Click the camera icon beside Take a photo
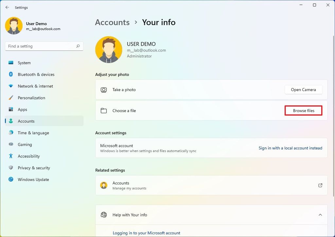Image resolution: width=335 pixels, height=237 pixels. coord(104,89)
